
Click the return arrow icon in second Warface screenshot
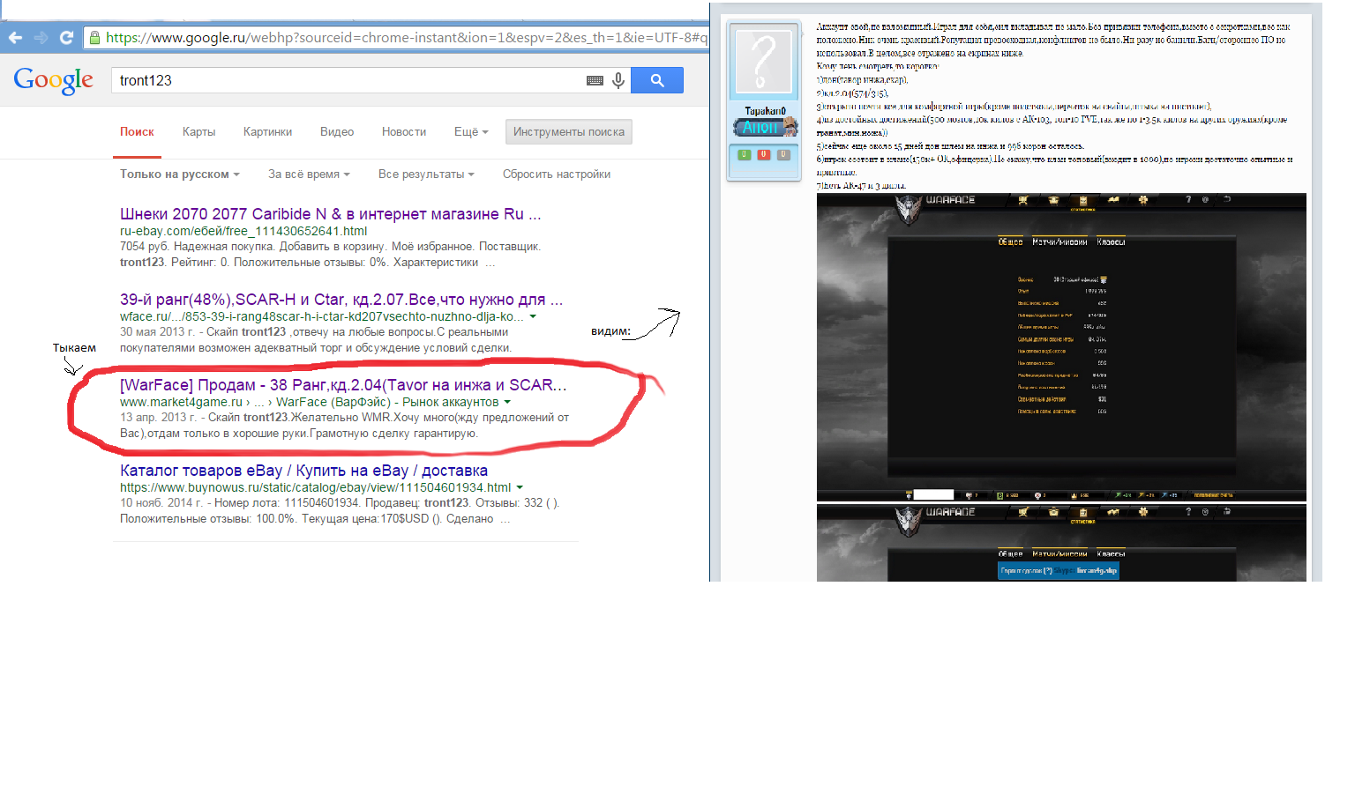pyautogui.click(x=1226, y=509)
